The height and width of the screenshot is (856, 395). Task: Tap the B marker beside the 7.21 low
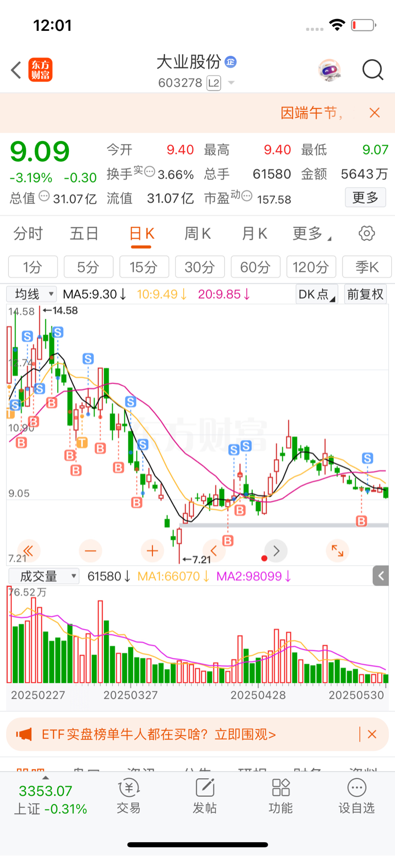coord(228,540)
